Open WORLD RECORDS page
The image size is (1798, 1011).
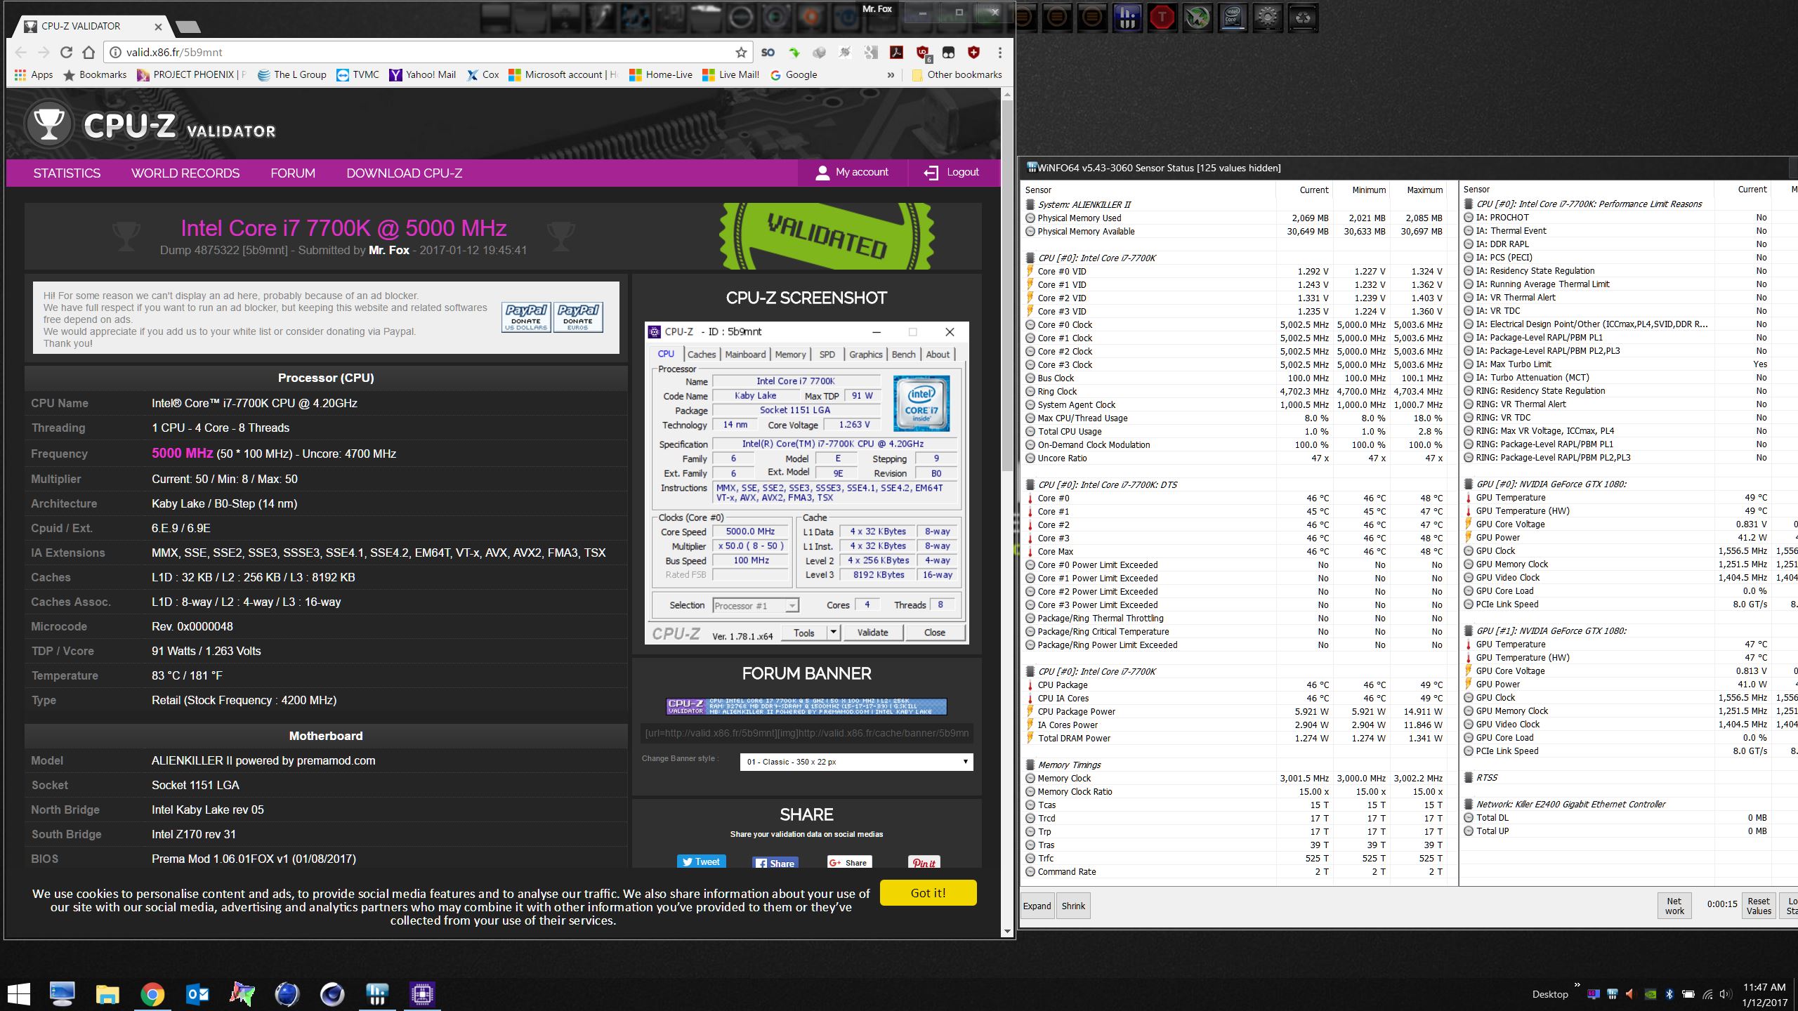[185, 173]
